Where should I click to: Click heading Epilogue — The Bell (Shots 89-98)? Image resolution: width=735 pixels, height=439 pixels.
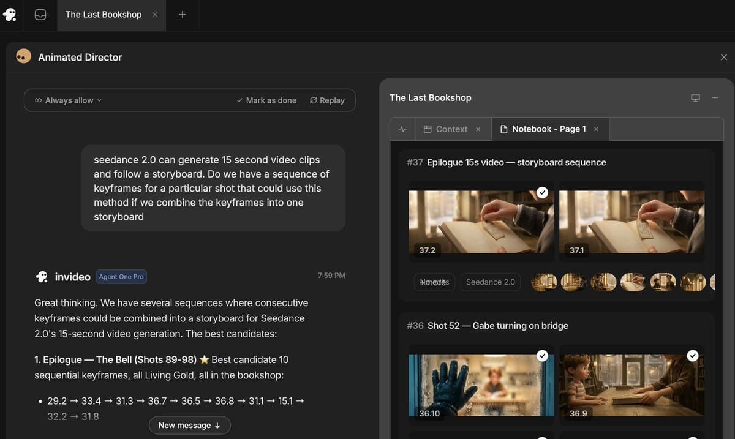[116, 359]
